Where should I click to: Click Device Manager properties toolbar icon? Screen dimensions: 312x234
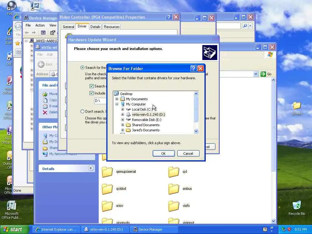(52, 33)
